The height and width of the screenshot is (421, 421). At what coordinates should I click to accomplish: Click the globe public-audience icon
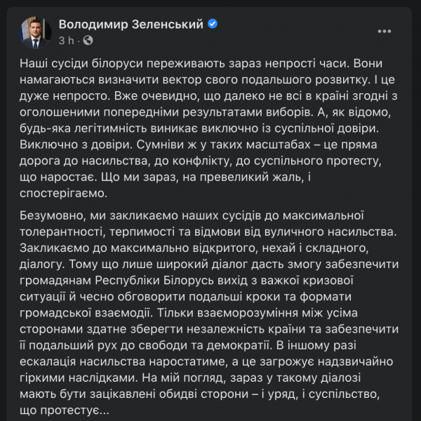coord(88,41)
